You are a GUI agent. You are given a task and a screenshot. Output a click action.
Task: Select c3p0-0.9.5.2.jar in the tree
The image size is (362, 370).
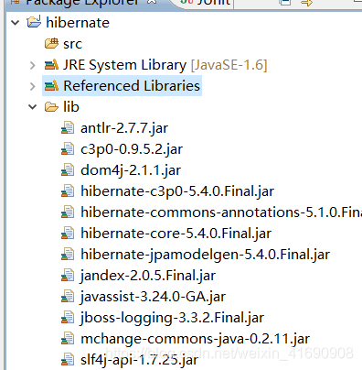tap(132, 149)
